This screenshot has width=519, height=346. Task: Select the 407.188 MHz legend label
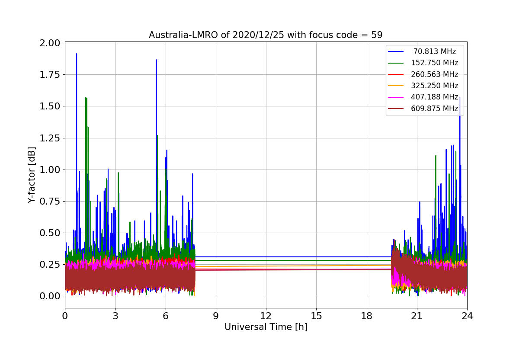(435, 97)
